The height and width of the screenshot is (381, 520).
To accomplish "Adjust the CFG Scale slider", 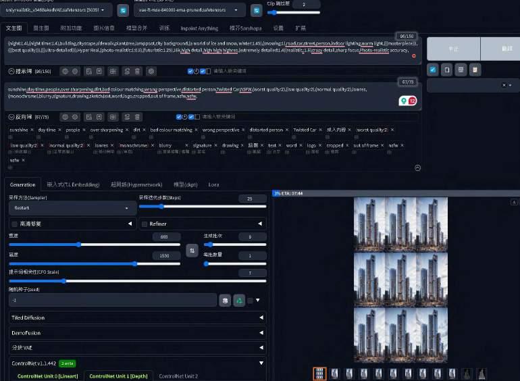I will (x=137, y=281).
